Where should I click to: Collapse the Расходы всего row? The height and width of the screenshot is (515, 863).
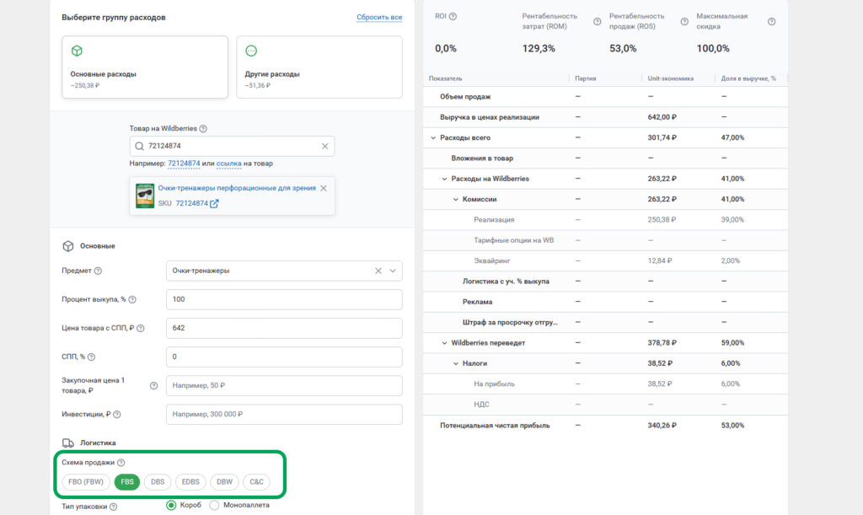point(433,138)
